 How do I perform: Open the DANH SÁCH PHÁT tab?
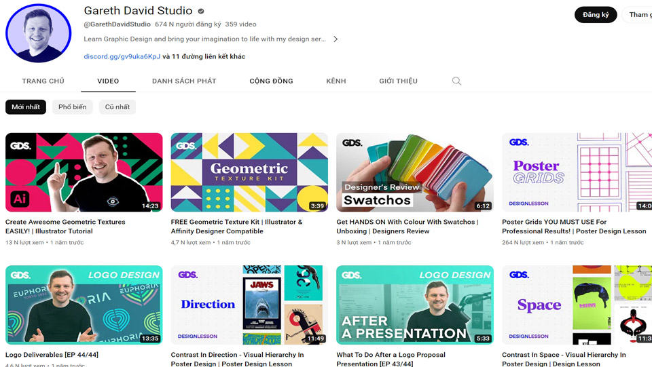(184, 81)
